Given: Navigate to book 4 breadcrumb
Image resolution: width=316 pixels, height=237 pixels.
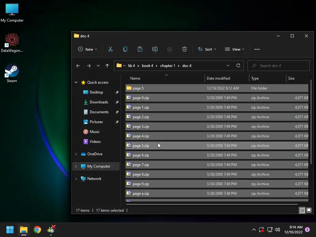Looking at the screenshot, I should point(147,66).
